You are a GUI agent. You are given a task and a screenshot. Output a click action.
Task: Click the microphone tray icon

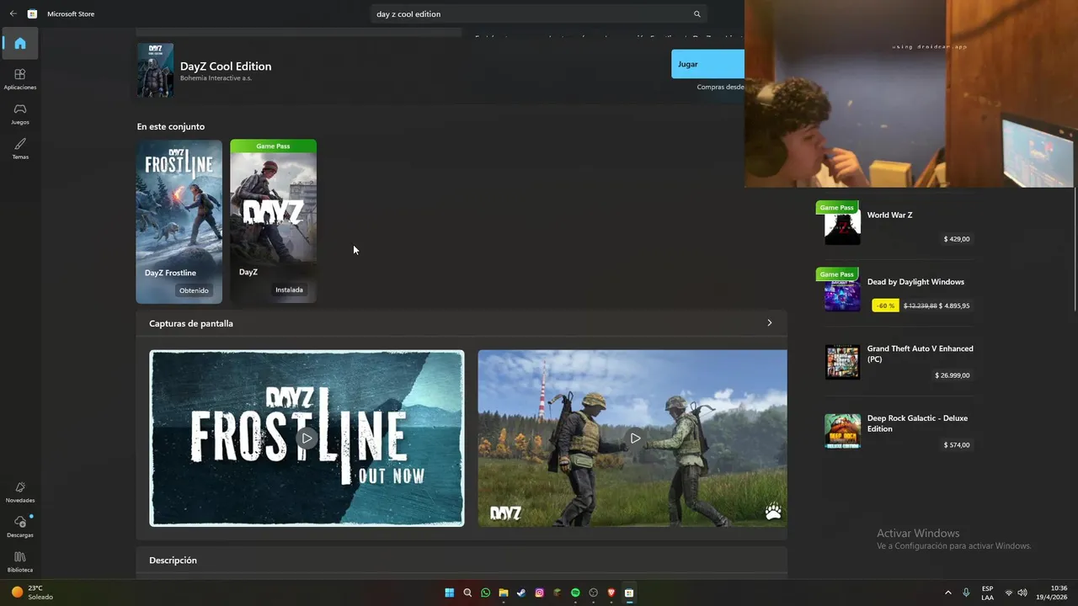tap(966, 593)
